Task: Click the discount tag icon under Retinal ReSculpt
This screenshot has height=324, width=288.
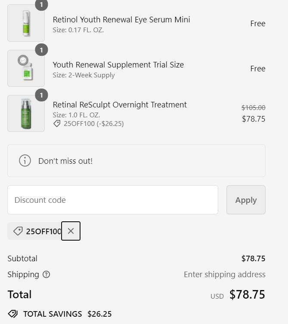Action: click(57, 124)
